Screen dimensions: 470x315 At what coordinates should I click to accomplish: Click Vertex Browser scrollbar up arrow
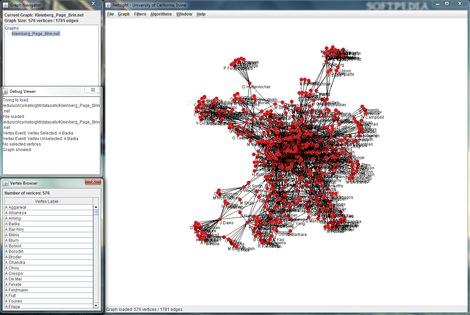pos(96,207)
